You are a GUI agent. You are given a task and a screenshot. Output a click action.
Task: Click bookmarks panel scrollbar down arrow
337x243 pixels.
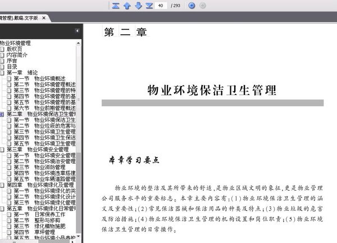(79, 236)
